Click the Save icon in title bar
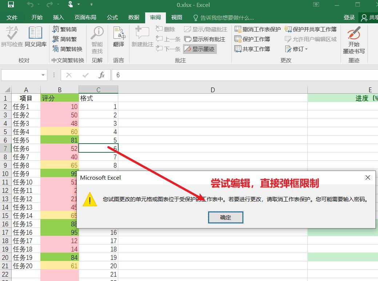 coord(11,5)
